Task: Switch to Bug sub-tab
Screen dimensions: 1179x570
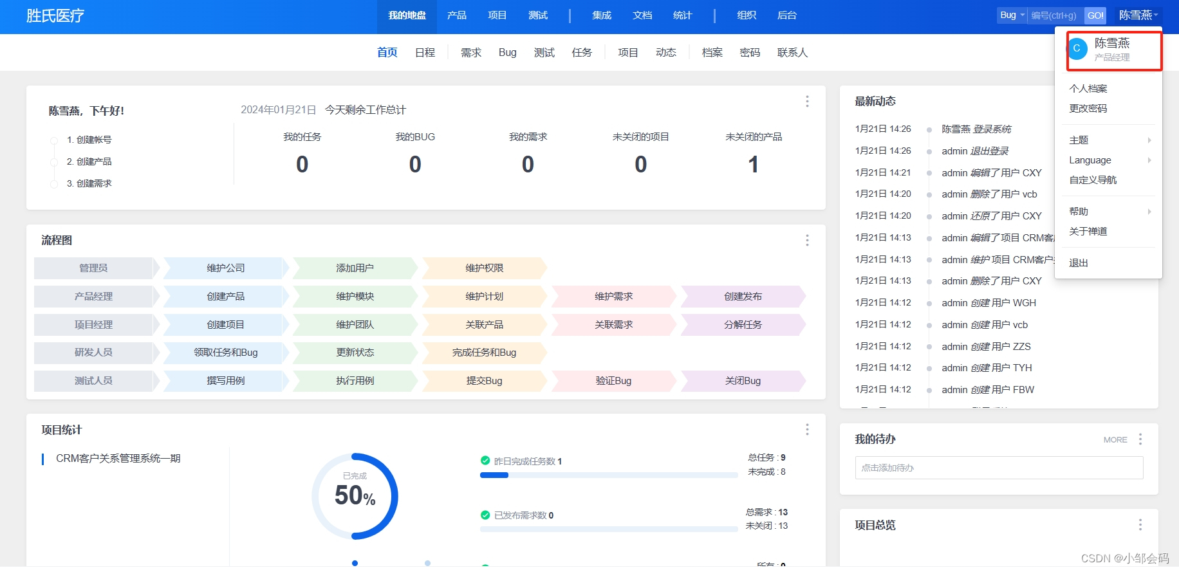Action: [x=508, y=53]
